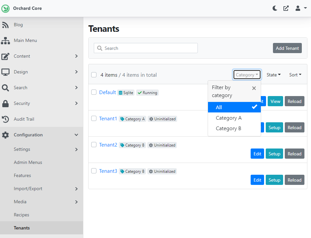Check the Tenant3 checkbox

click(x=94, y=170)
